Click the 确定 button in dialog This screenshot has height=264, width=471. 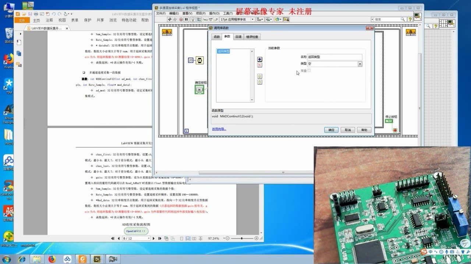pos(331,130)
